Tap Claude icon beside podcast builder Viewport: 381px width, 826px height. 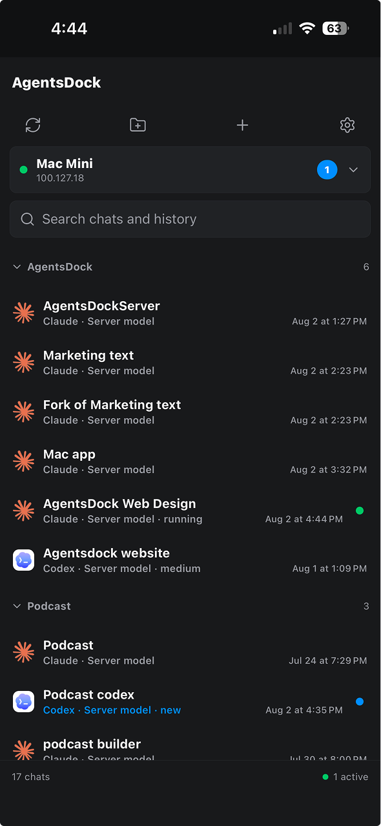[24, 750]
